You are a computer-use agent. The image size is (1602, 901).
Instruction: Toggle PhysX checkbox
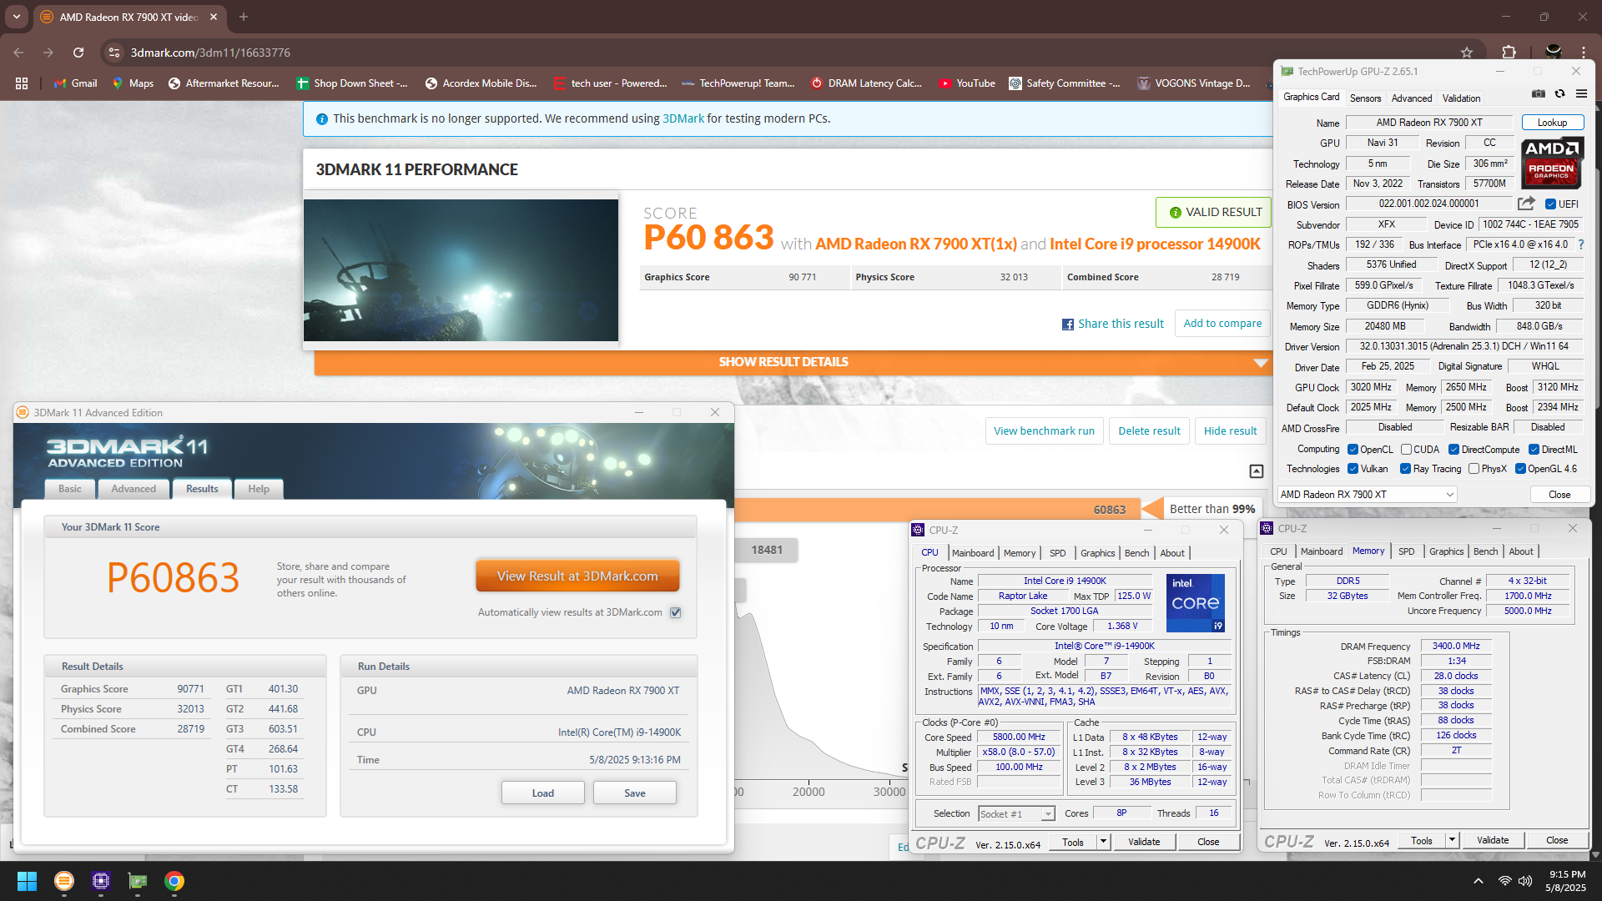click(x=1474, y=469)
